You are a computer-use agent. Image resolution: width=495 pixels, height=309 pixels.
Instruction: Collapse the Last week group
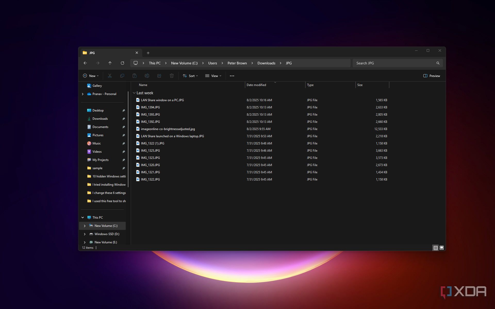pyautogui.click(x=134, y=93)
